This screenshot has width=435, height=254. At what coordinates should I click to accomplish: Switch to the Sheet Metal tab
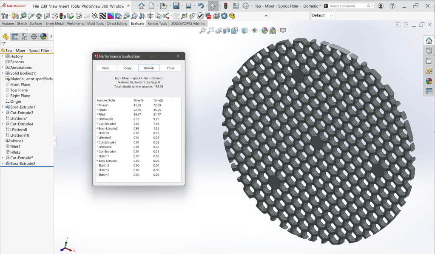click(54, 24)
